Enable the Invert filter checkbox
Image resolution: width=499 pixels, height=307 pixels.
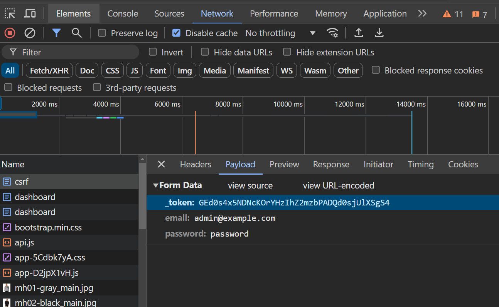click(x=153, y=52)
